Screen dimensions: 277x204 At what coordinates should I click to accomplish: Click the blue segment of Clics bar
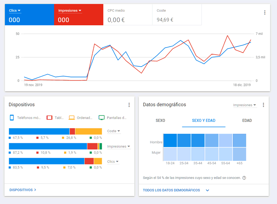(47, 161)
